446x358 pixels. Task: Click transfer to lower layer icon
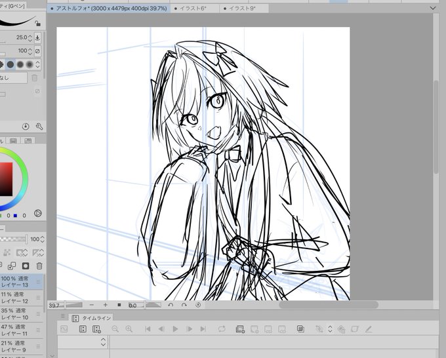(x=12, y=266)
